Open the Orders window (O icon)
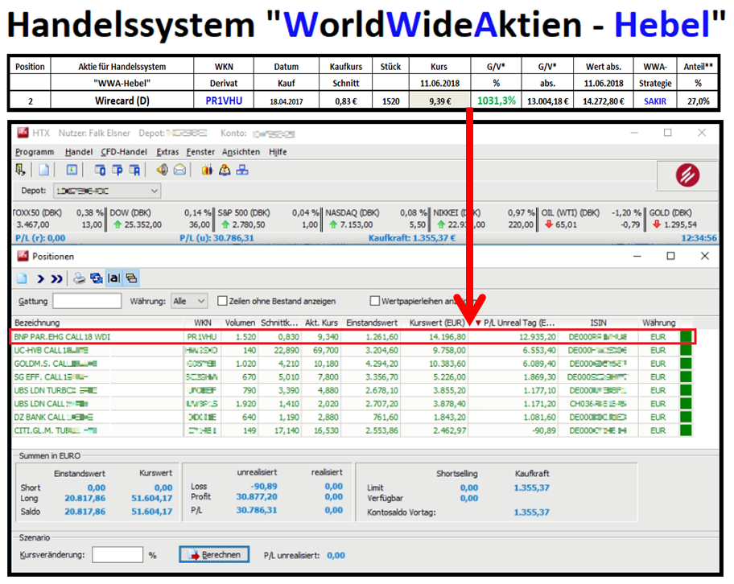The width and height of the screenshot is (734, 584). click(x=100, y=170)
